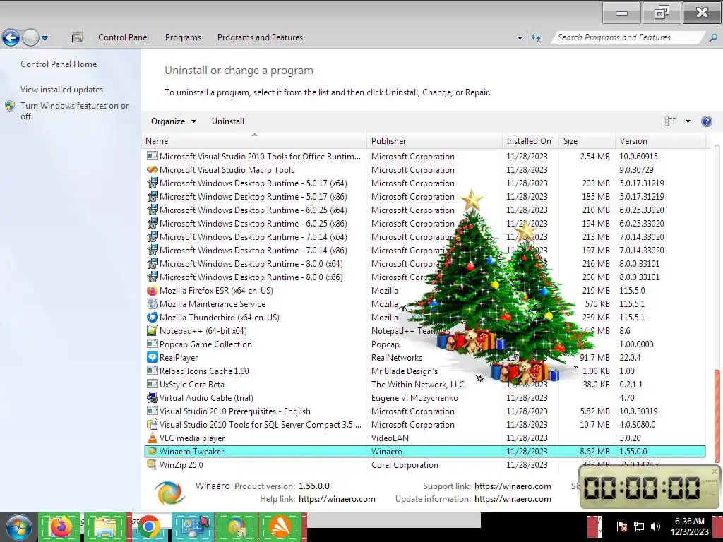Image resolution: width=723 pixels, height=542 pixels.
Task: Click Eugene V. Muzychenko publisher cell
Action: click(415, 398)
